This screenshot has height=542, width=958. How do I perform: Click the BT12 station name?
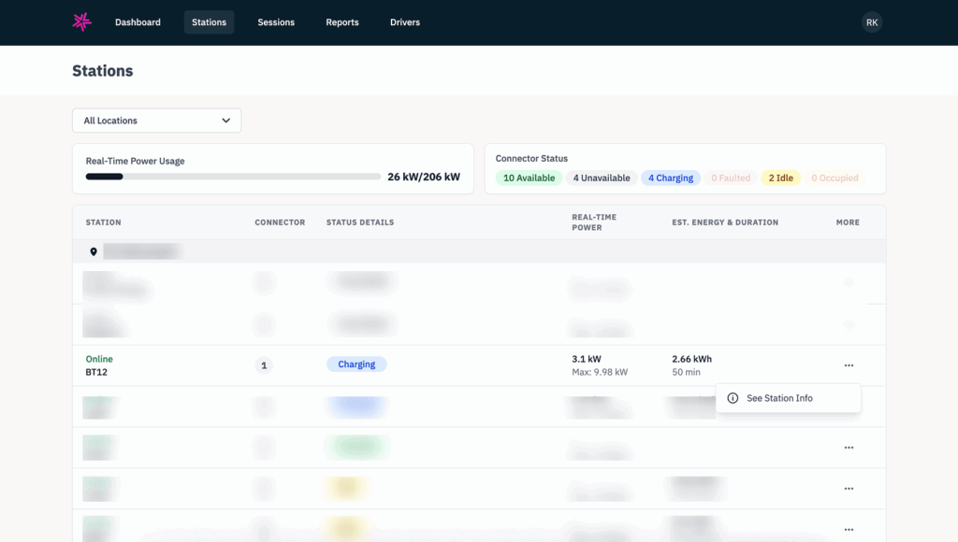(x=97, y=372)
